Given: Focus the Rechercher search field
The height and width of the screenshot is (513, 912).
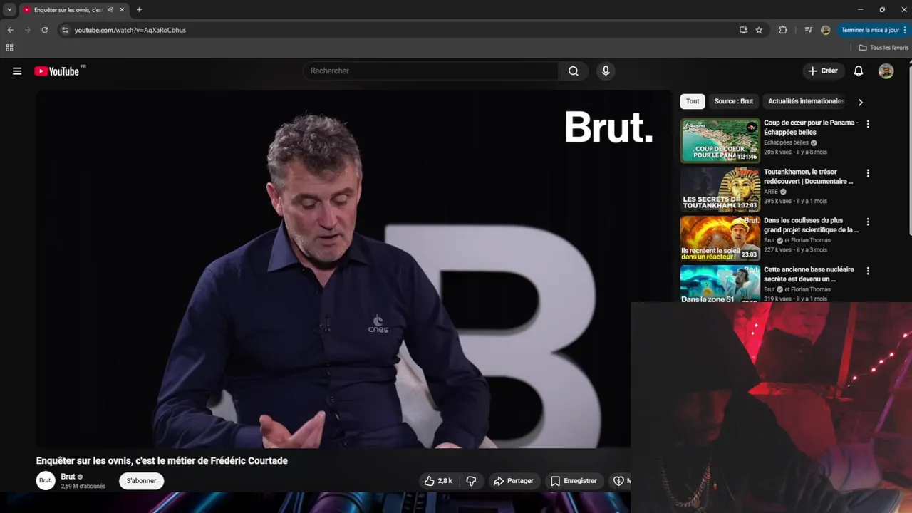Looking at the screenshot, I should 431,71.
